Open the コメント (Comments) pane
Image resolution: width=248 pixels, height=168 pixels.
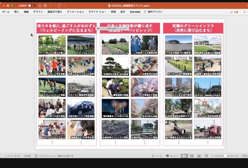click(172, 156)
